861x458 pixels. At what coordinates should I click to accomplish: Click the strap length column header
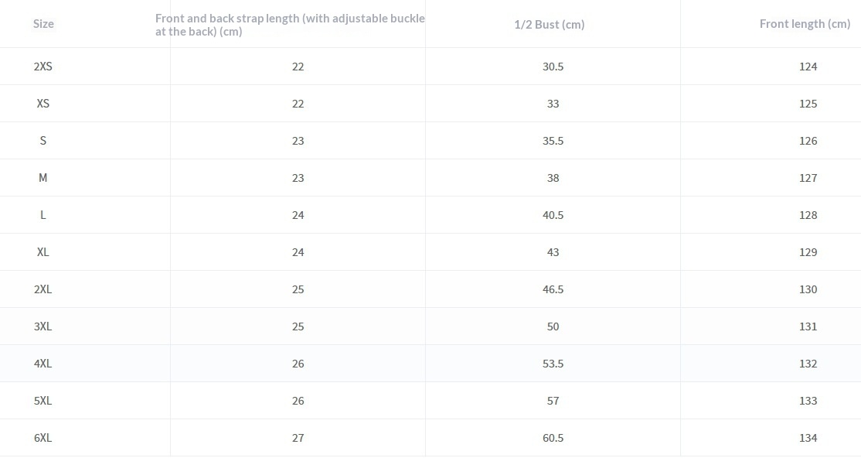coord(290,25)
